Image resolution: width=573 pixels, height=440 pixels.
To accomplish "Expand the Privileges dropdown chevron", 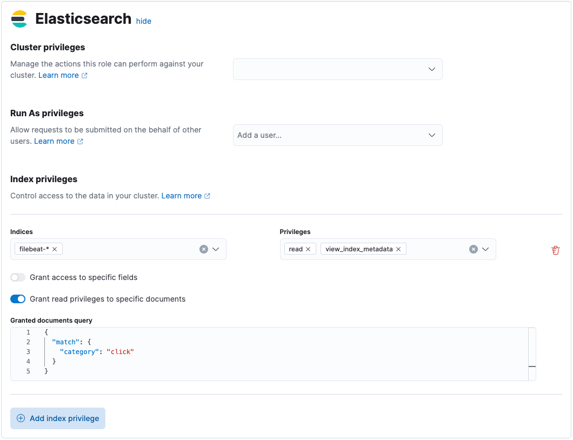I will [485, 249].
